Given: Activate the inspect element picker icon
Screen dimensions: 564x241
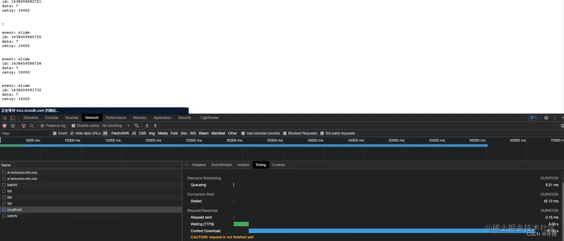Looking at the screenshot, I should pyautogui.click(x=4, y=118).
